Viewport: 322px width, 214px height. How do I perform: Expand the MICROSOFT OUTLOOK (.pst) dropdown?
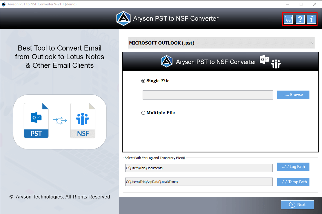coord(221,43)
